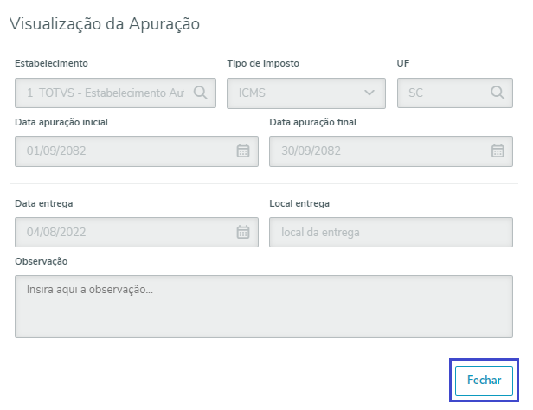The height and width of the screenshot is (410, 533).
Task: Open calendar for Data apuração final
Action: click(498, 151)
